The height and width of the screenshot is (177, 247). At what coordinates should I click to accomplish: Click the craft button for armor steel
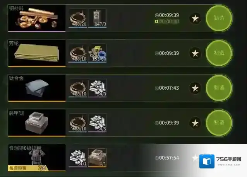[219, 123]
